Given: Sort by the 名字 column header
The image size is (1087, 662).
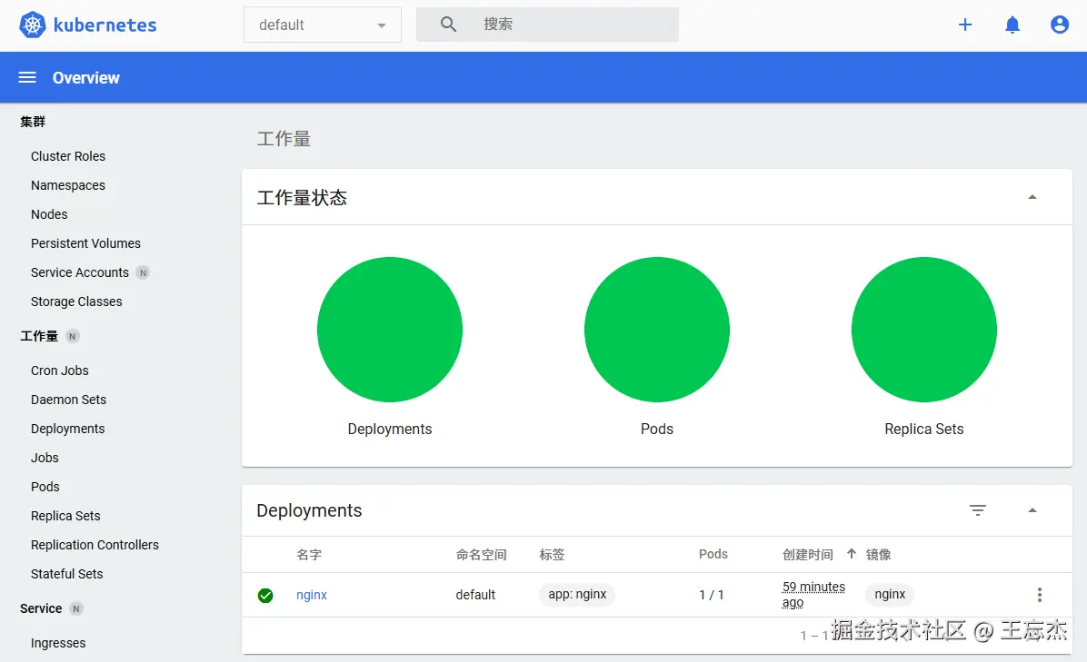Looking at the screenshot, I should click(309, 555).
